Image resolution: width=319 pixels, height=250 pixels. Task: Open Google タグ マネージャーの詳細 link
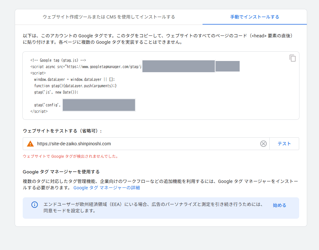pyautogui.click(x=107, y=188)
